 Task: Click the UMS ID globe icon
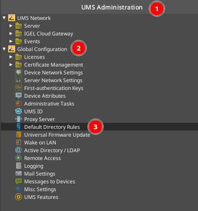[x=19, y=111]
